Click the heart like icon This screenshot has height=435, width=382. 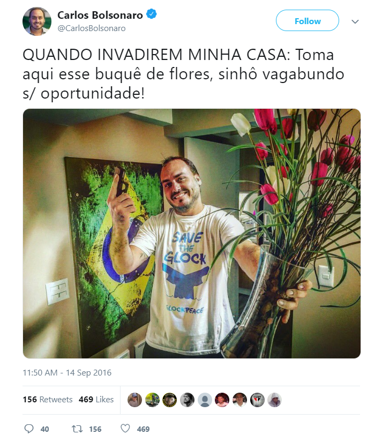125,429
